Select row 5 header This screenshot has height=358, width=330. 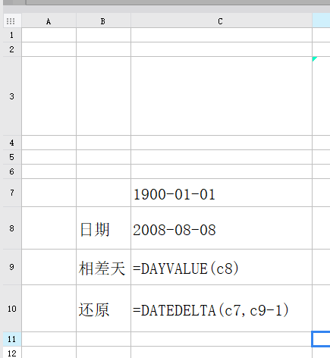coord(12,157)
